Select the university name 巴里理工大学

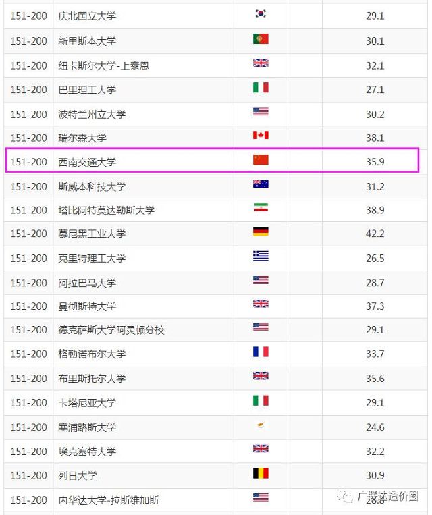point(87,90)
